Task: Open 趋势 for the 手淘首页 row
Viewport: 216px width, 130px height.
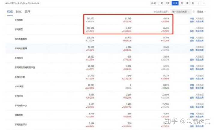Action: click(x=192, y=31)
